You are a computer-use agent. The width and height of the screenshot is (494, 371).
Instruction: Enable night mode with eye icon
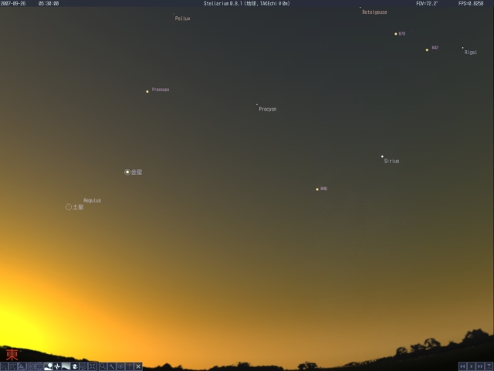[120, 366]
